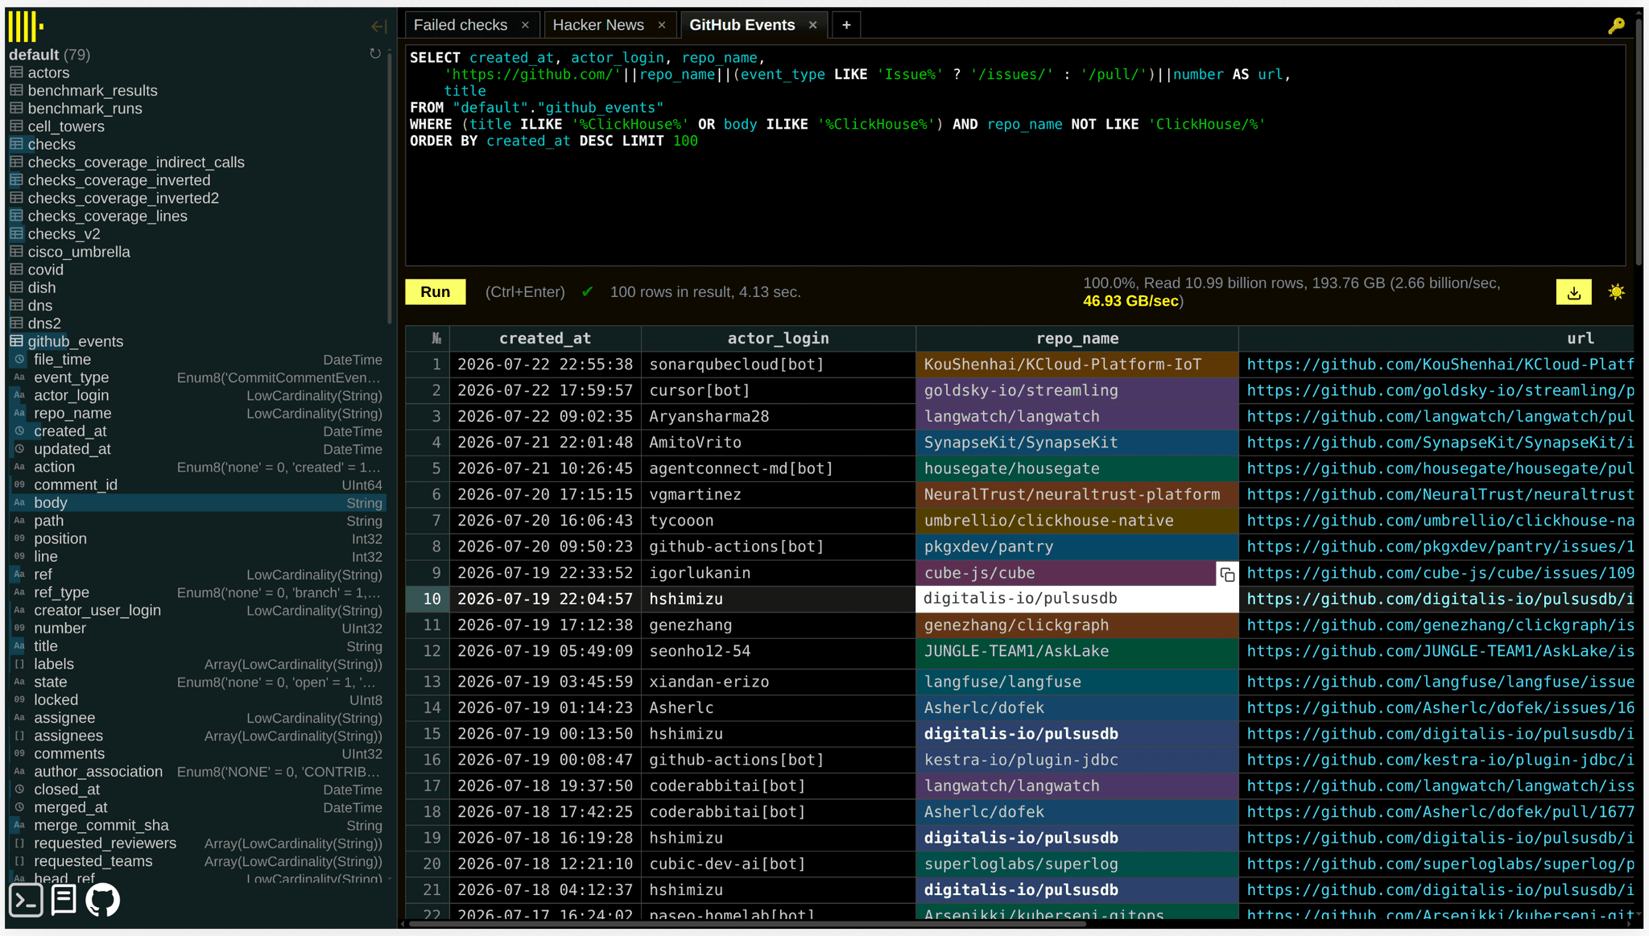
Task: Add a new query tab
Action: click(846, 25)
